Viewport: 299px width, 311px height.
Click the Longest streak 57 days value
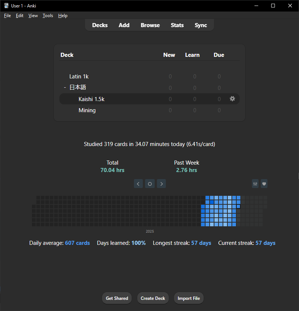pos(201,243)
